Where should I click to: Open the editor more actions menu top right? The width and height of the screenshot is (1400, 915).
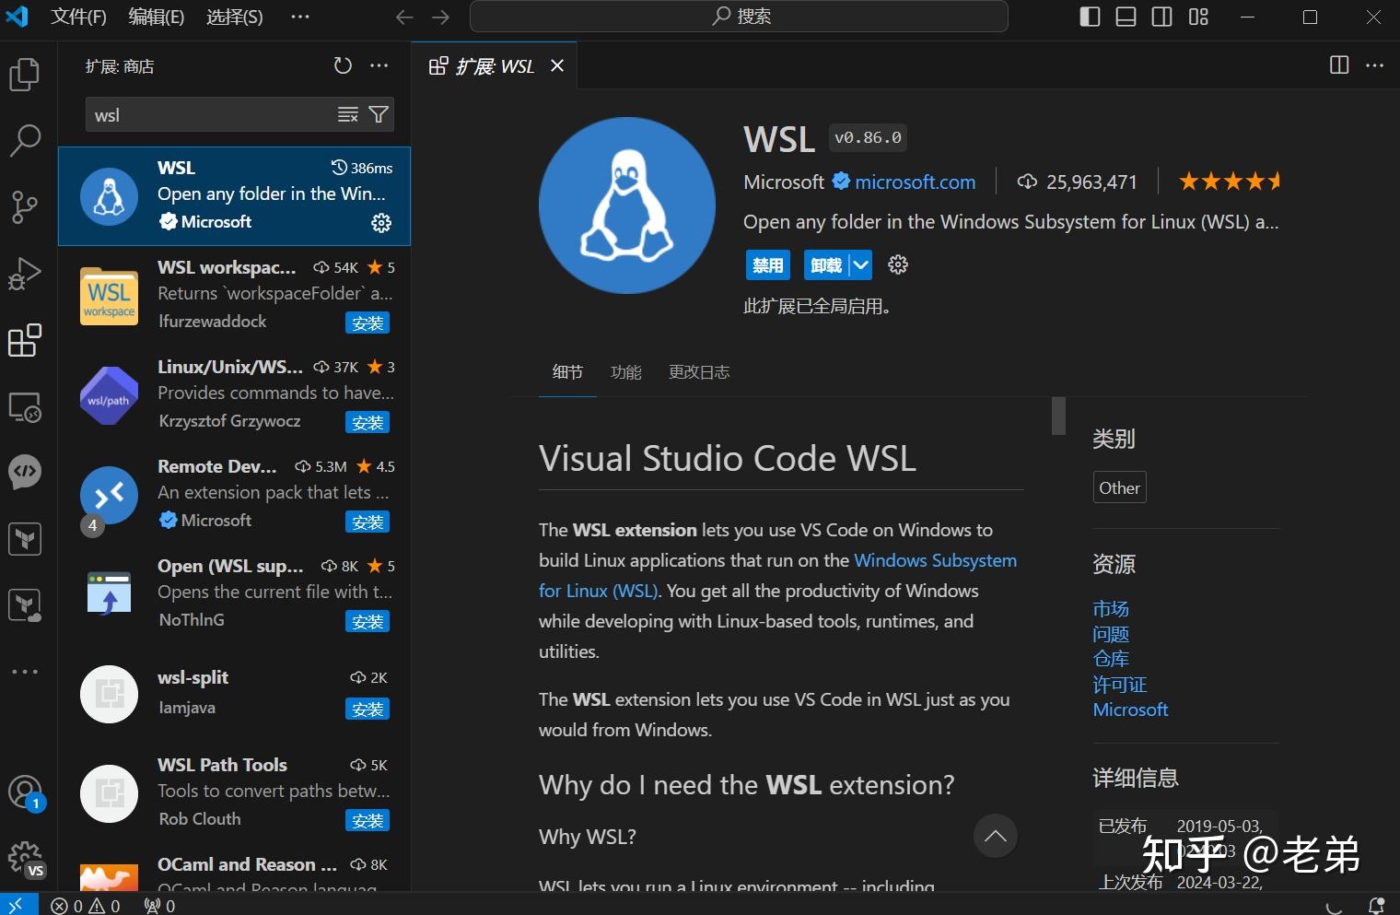click(1374, 65)
